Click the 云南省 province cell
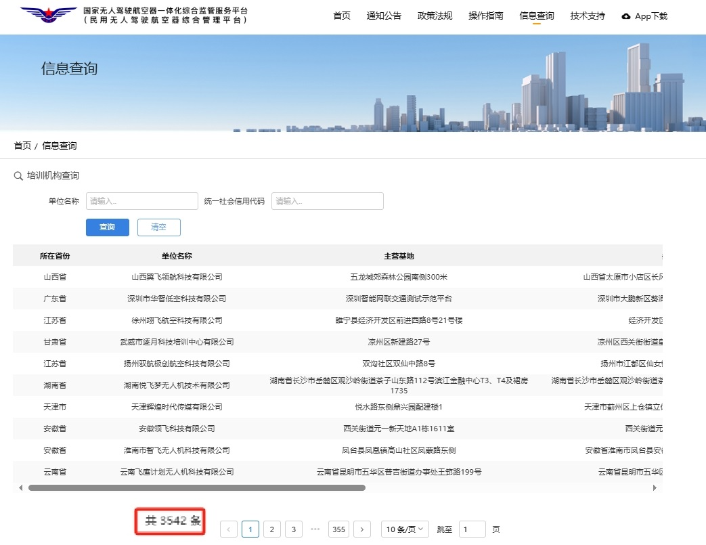Viewport: 706px width, 545px height. coord(55,472)
